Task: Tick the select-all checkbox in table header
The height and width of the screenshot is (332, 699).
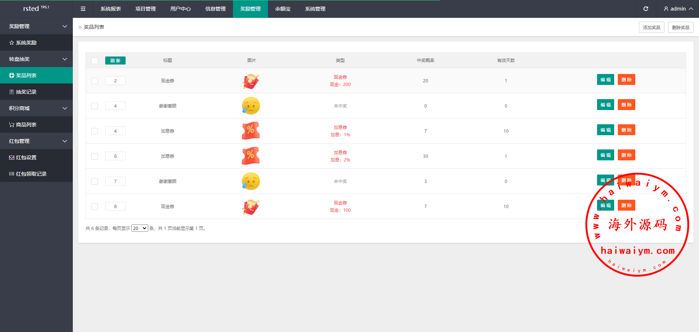Action: pos(95,61)
